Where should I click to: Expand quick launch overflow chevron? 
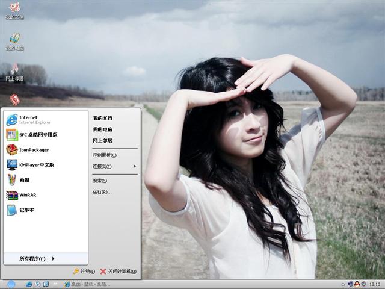tap(55, 284)
